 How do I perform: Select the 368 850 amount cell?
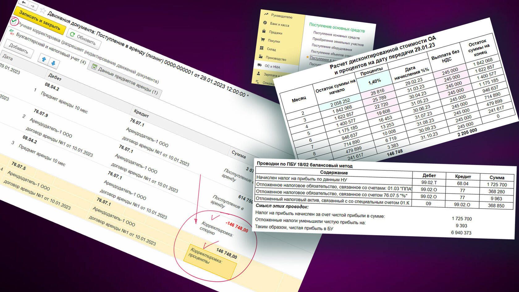[x=496, y=205]
